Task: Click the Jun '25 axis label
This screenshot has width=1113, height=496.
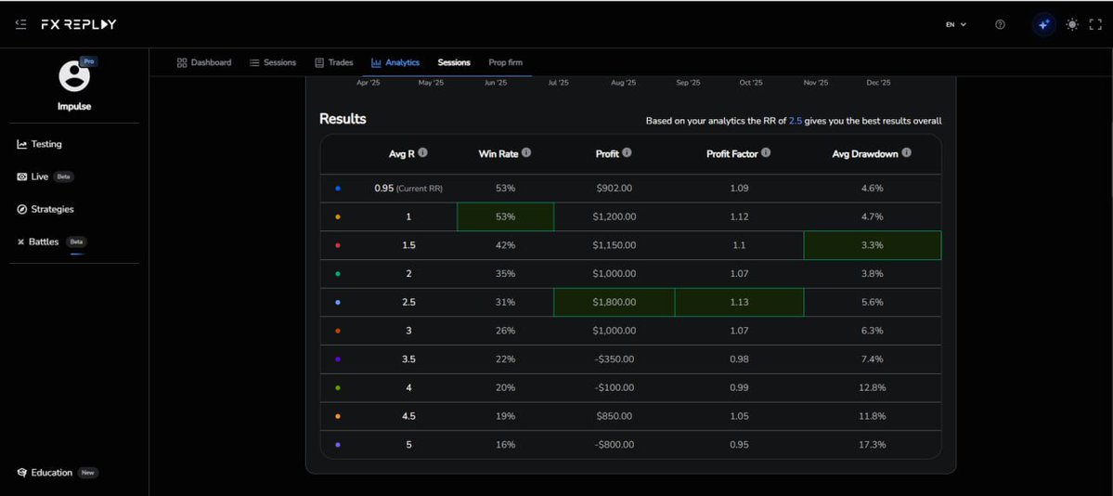Action: pyautogui.click(x=496, y=84)
